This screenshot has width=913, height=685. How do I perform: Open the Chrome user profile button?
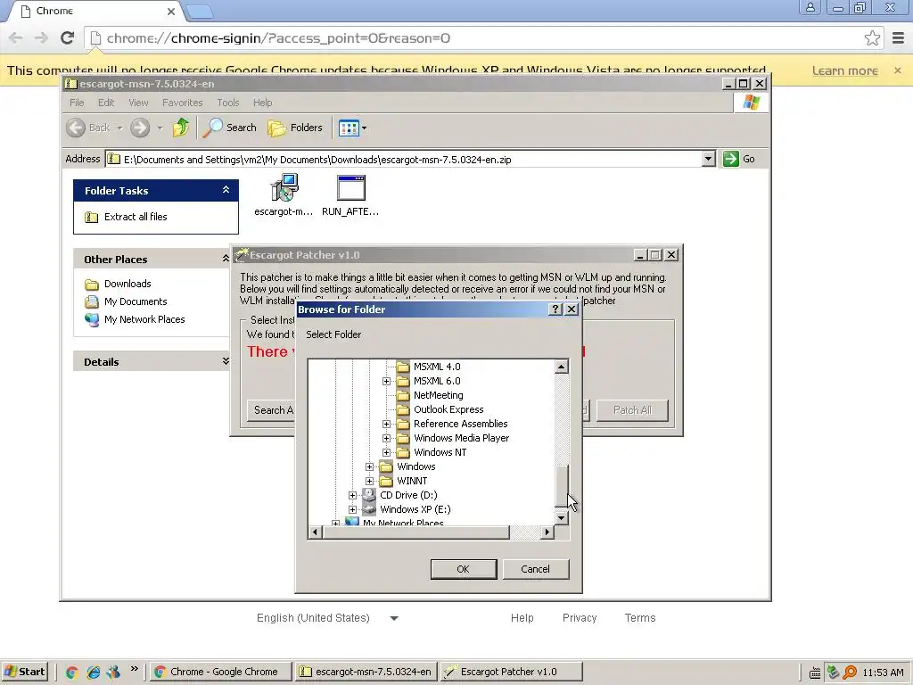tap(810, 7)
